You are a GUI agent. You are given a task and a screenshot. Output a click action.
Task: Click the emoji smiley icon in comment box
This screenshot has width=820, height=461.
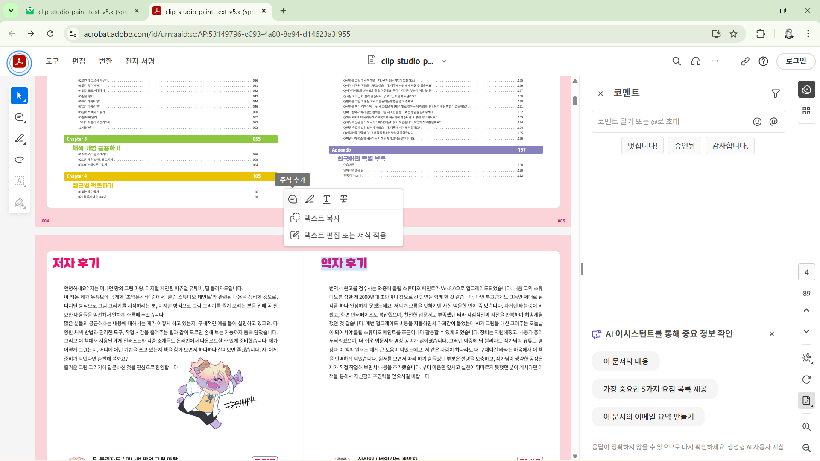click(x=757, y=122)
